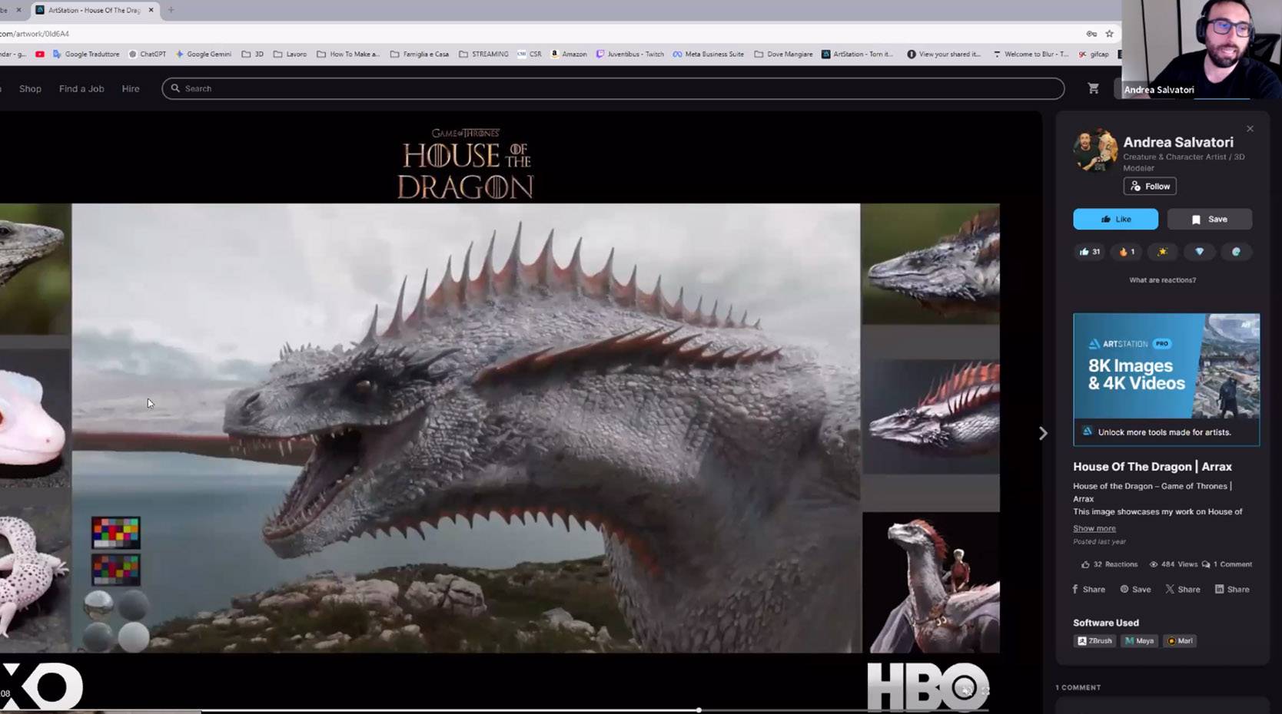The width and height of the screenshot is (1282, 714).
Task: Bookmark this page with the star icon
Action: coord(1109,34)
